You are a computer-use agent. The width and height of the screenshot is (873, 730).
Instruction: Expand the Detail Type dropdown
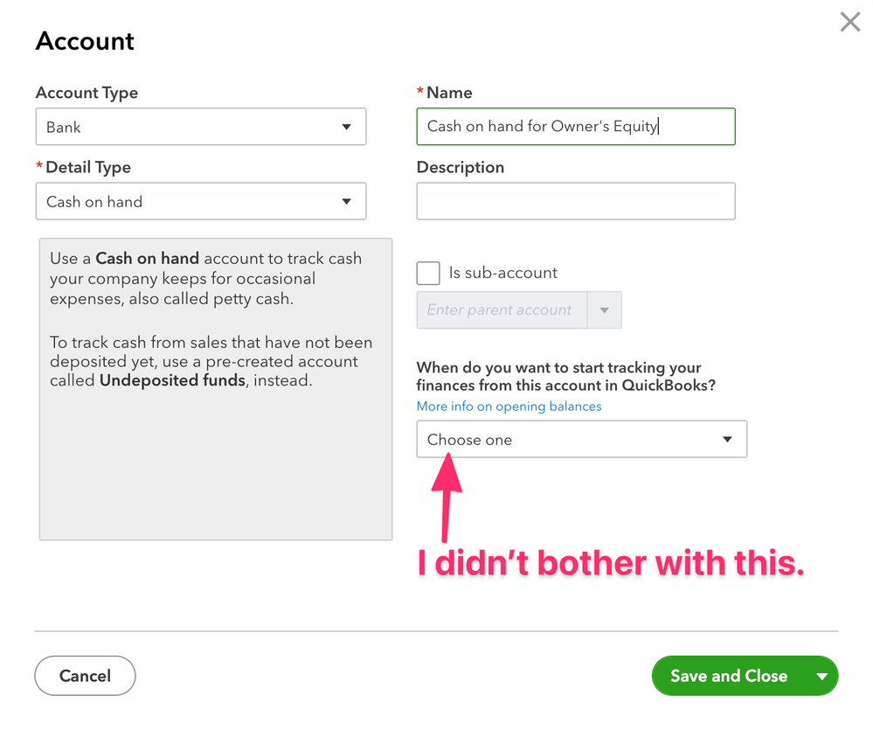point(200,201)
